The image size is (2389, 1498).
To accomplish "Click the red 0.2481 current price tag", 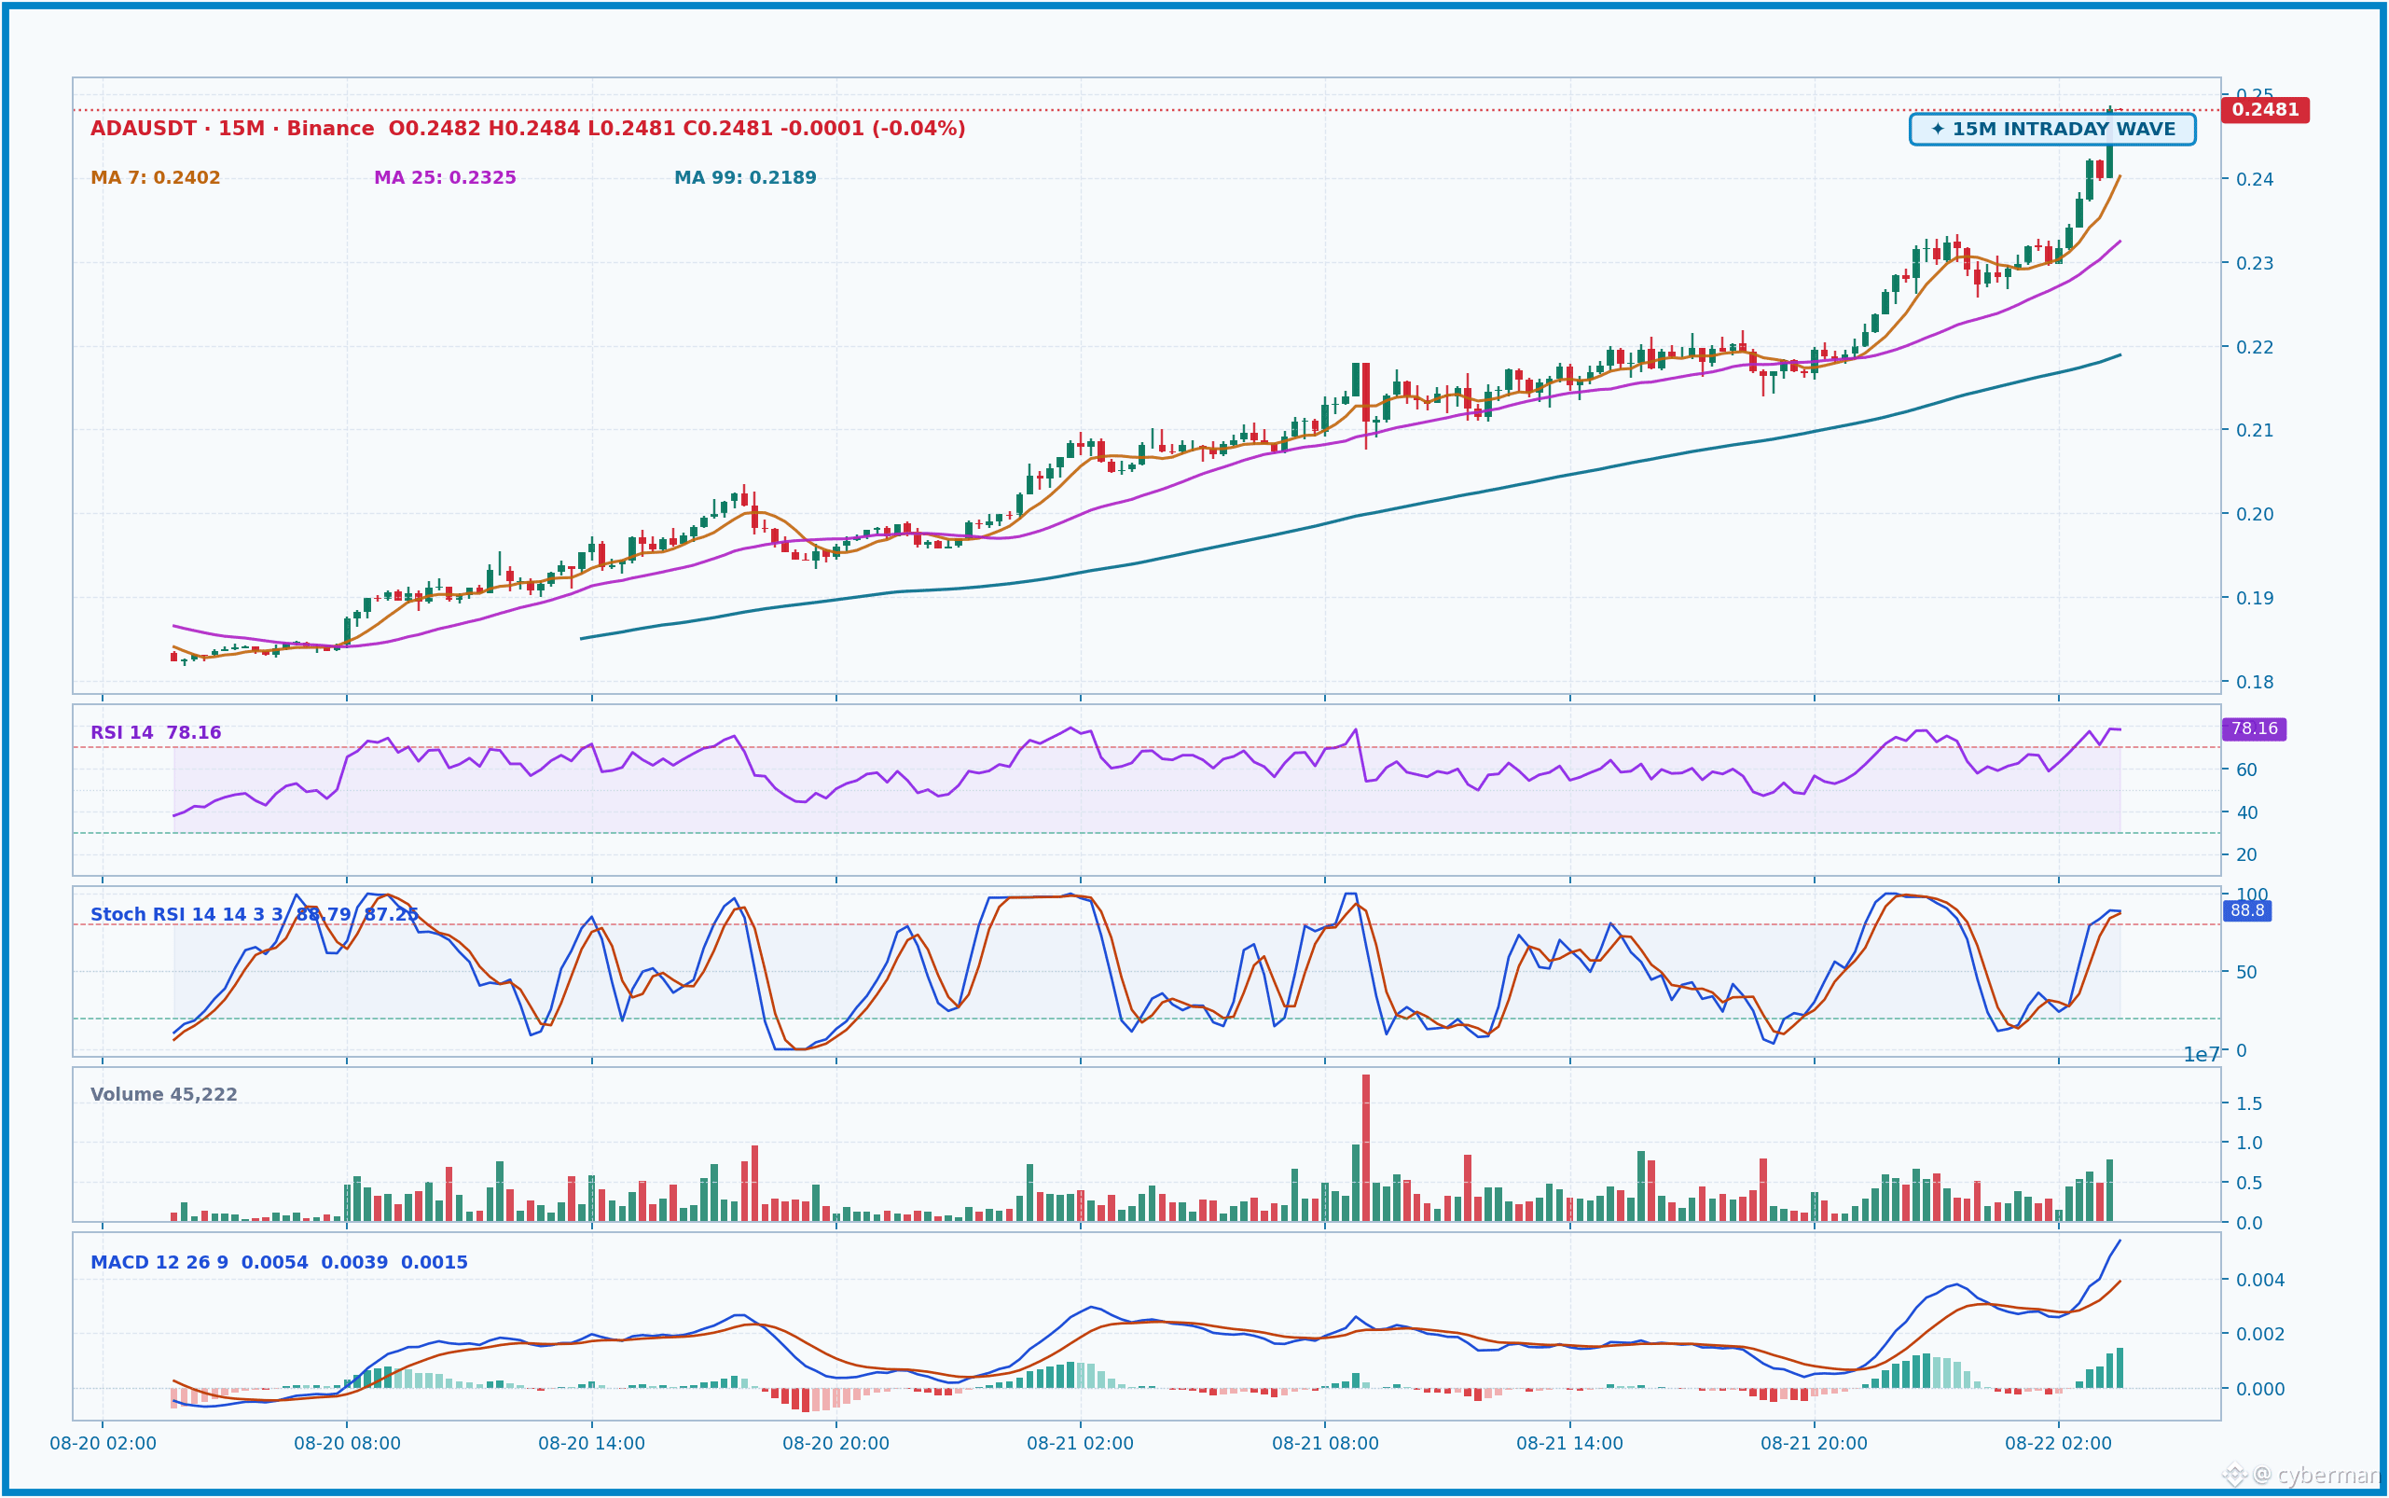I will 2265,110.
